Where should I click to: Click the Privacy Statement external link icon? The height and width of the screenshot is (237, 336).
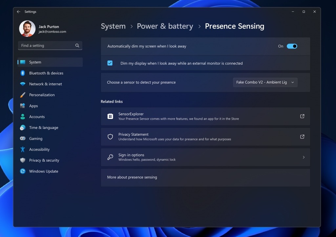click(302, 137)
